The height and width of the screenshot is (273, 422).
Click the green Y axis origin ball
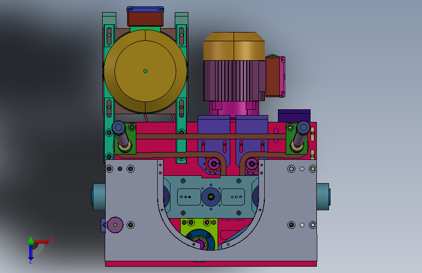point(31,241)
